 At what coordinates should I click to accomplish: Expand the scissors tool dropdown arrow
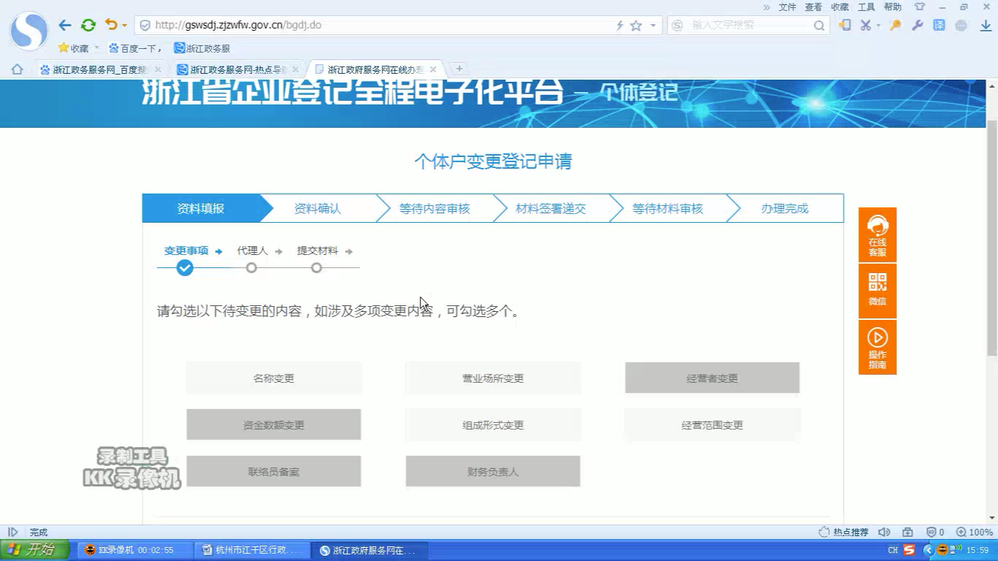[878, 24]
